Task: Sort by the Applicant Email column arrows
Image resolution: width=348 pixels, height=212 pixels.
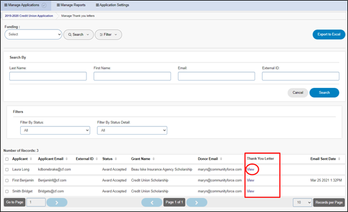Action: [67, 159]
